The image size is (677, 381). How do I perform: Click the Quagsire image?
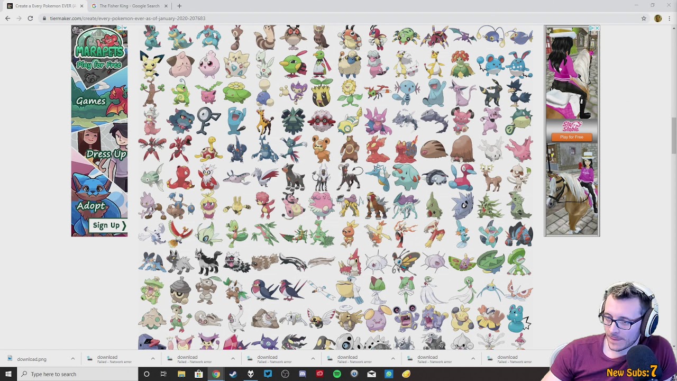point(434,93)
